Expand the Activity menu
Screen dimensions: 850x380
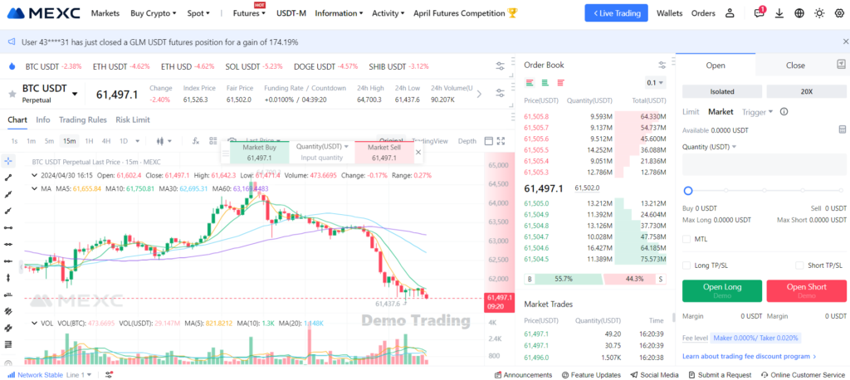[388, 13]
